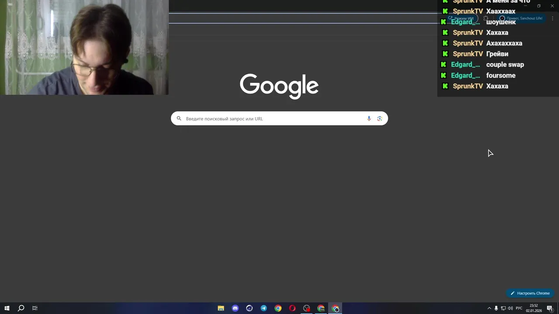Click the Google logo
The height and width of the screenshot is (314, 559).
coord(279,86)
